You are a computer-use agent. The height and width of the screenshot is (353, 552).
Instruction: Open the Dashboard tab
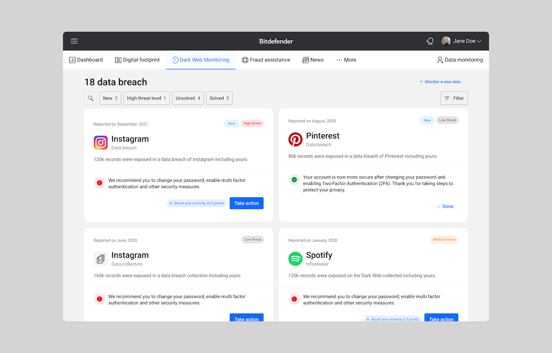click(x=86, y=60)
